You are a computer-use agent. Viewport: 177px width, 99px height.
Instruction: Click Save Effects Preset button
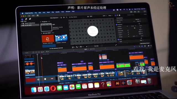[145, 43]
